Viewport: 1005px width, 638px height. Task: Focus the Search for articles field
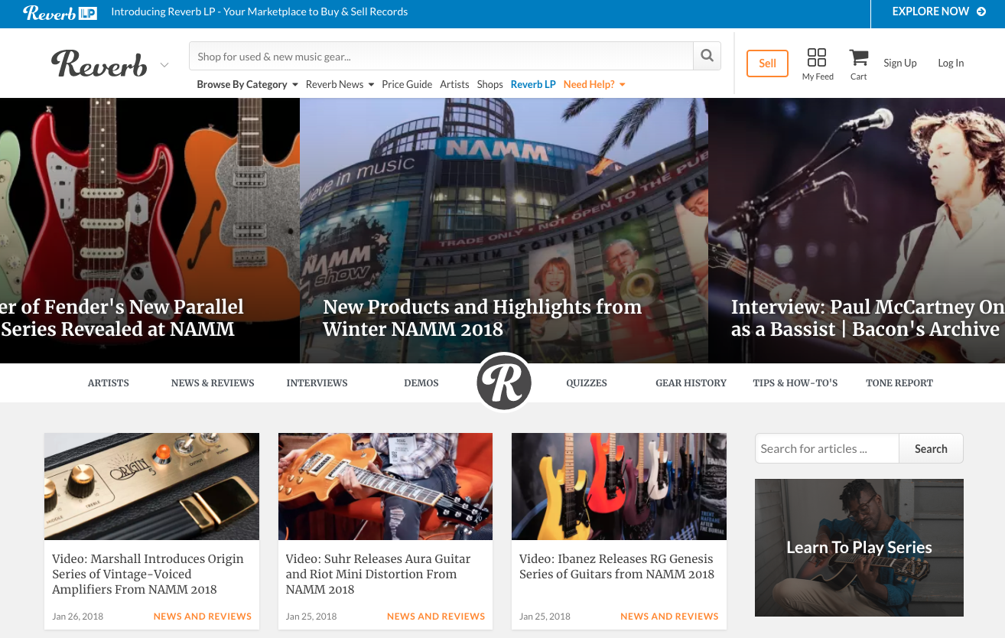[x=827, y=448]
